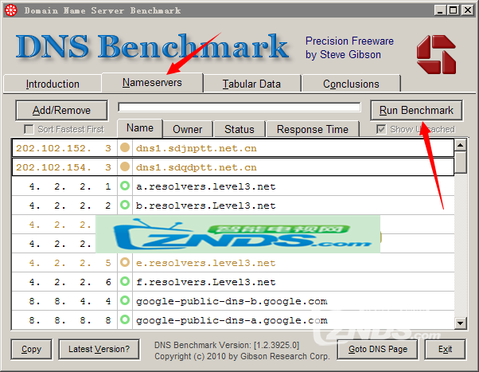Screen dimensions: 479x372
Task: Click hostname b.resolvers.Level3.net
Action: tap(206, 206)
